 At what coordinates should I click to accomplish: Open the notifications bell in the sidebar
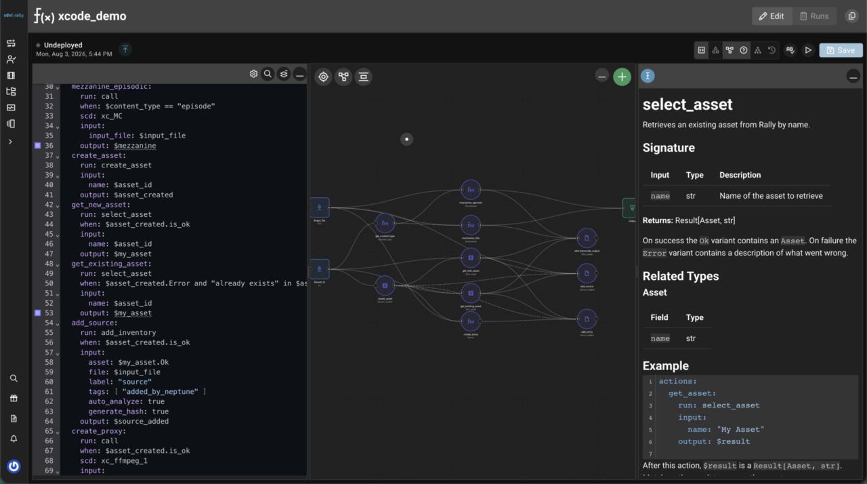tap(14, 439)
